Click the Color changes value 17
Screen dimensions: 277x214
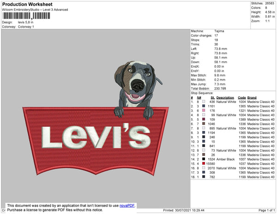216,36
